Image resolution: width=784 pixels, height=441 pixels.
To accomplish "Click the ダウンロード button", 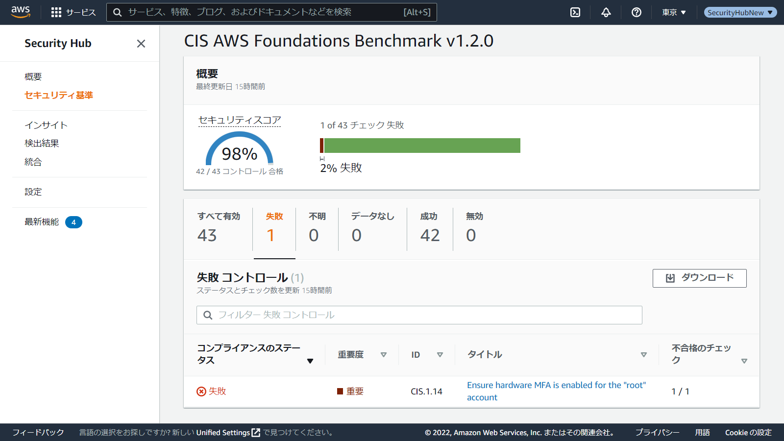I will tap(699, 278).
